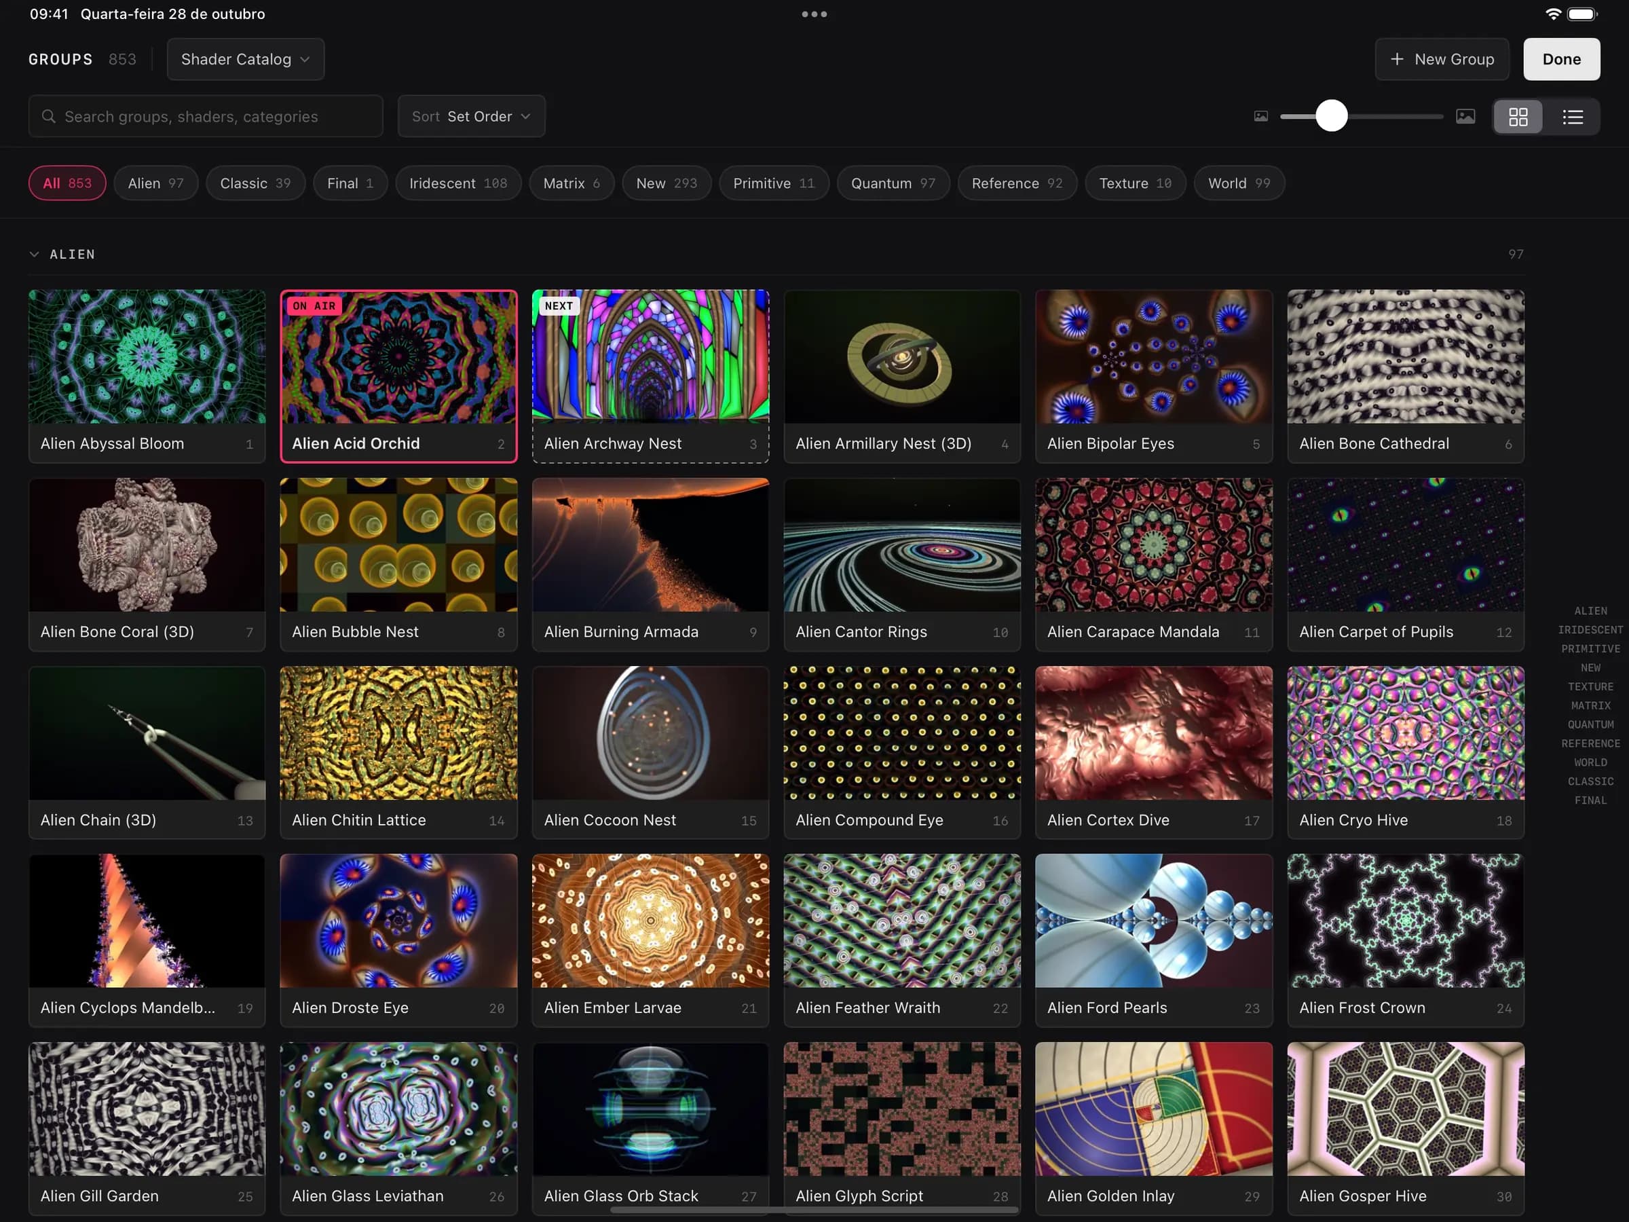The width and height of the screenshot is (1629, 1222).
Task: Collapse the ALIEN section chevron
Action: pos(34,254)
